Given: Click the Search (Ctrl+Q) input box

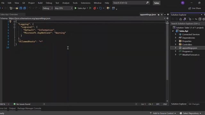Looking at the screenshot, I should 131,3.
